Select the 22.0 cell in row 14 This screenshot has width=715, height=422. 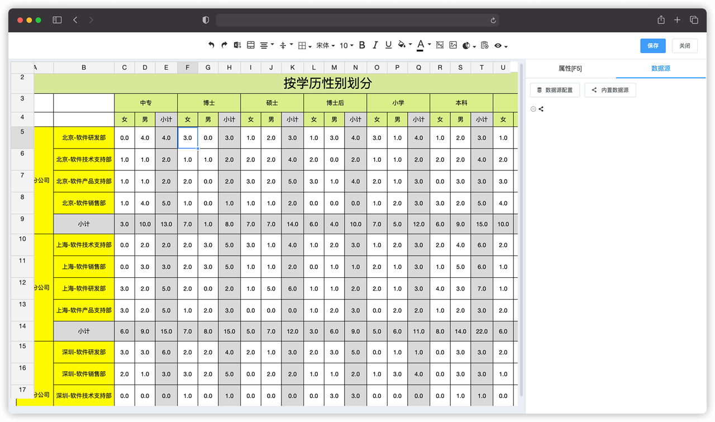[x=482, y=331]
